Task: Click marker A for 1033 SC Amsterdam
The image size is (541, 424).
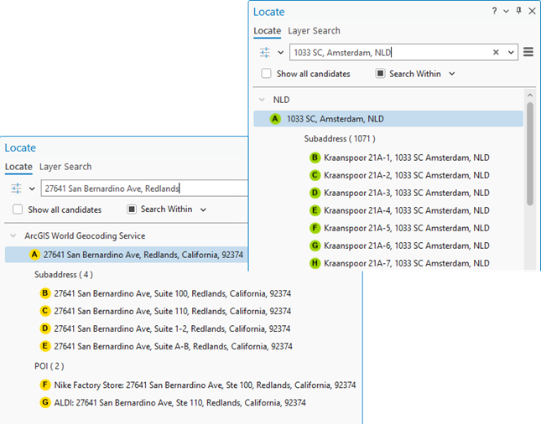Action: tap(275, 119)
